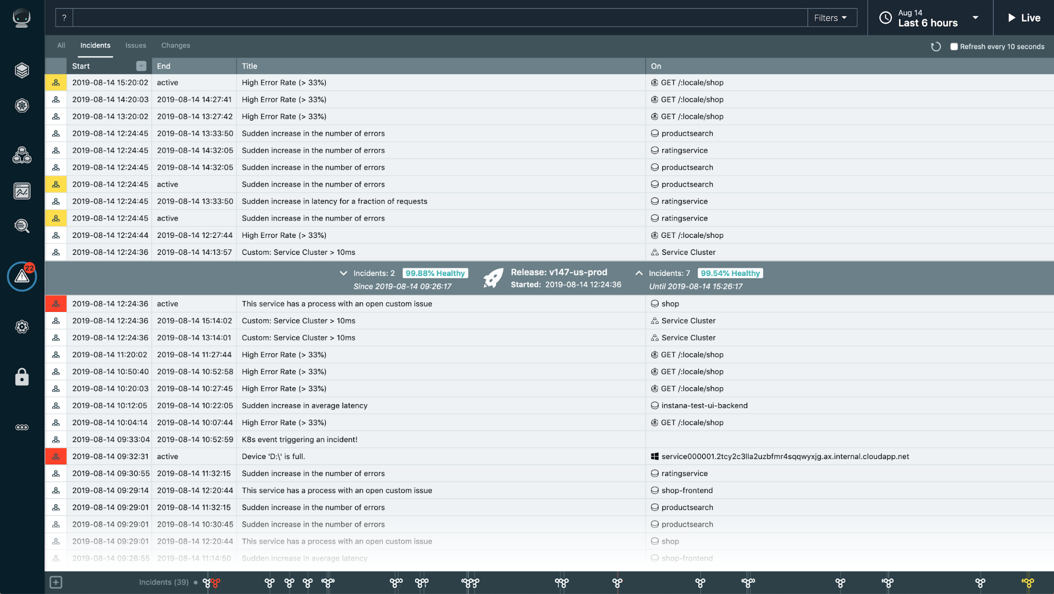Open the Filters dropdown
Image resolution: width=1054 pixels, height=594 pixels.
tap(831, 18)
